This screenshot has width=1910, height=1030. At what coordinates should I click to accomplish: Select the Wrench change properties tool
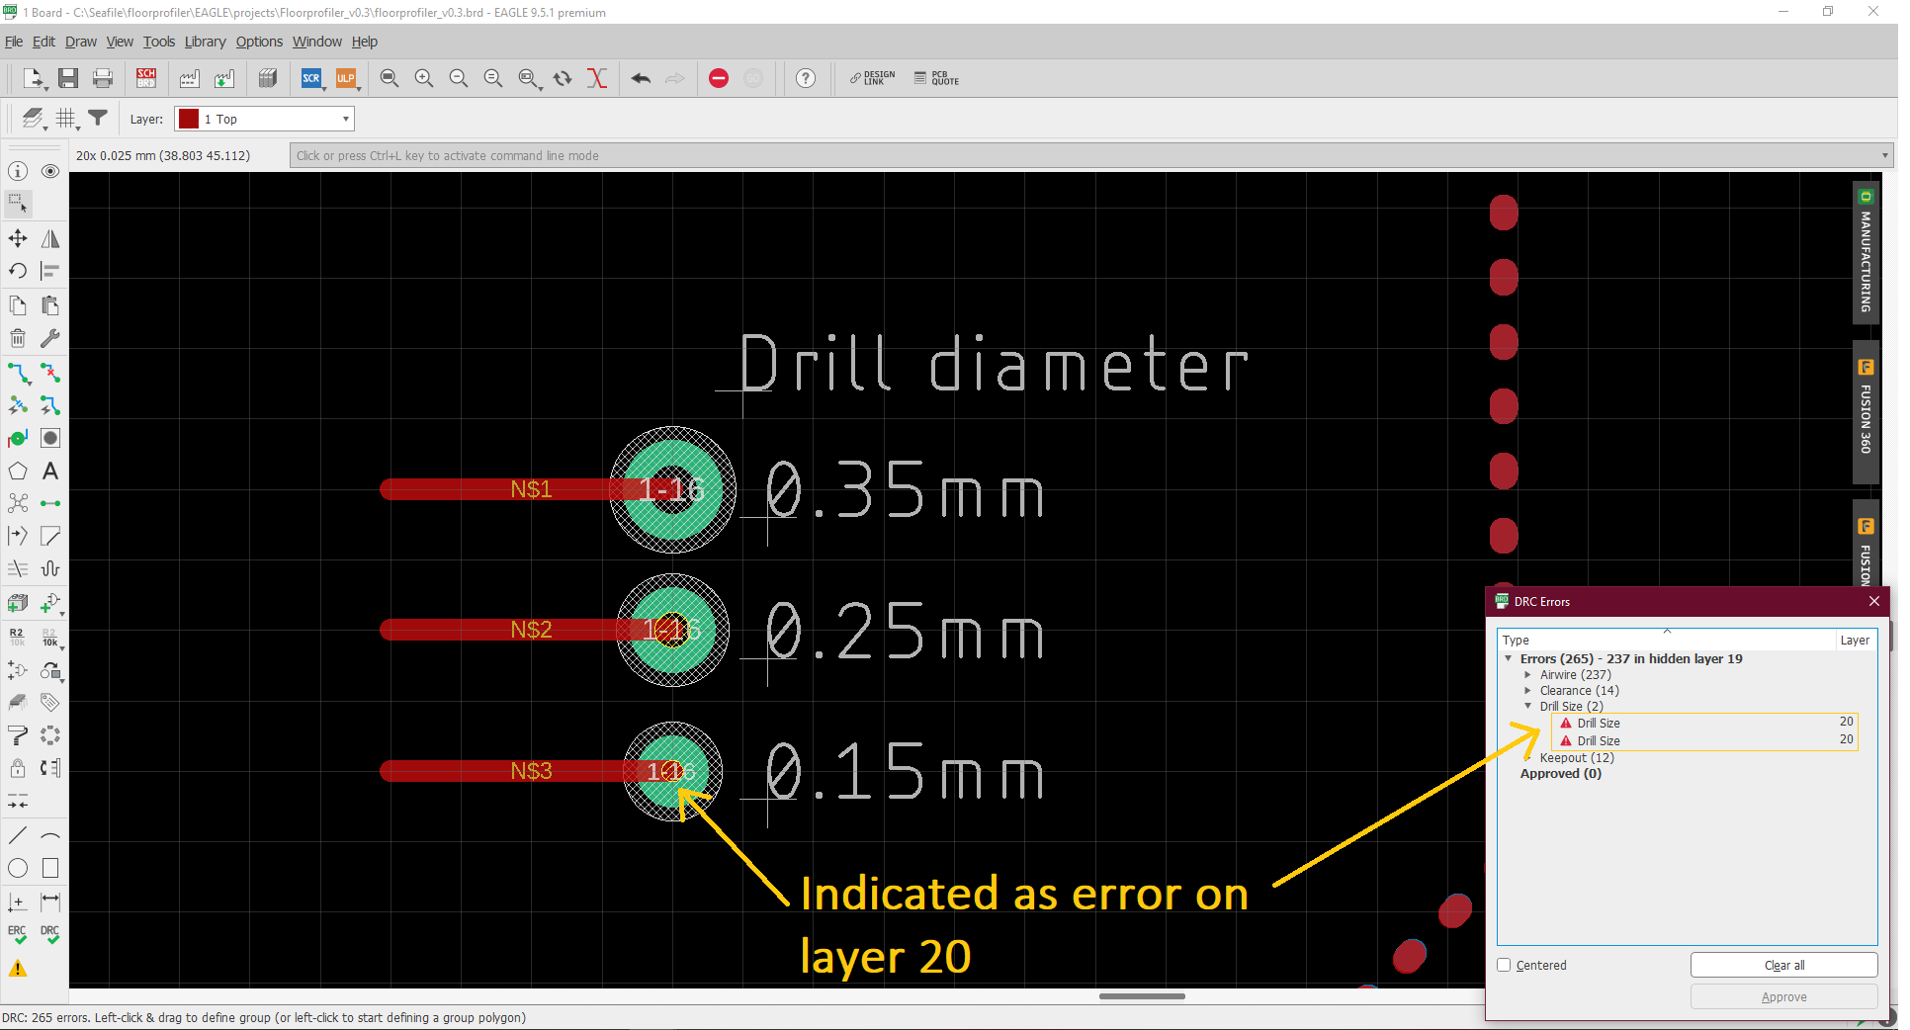(x=49, y=338)
